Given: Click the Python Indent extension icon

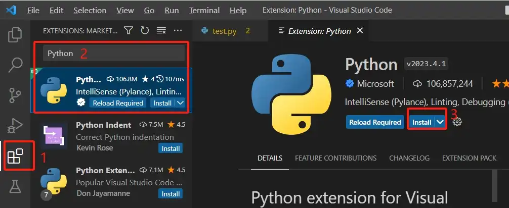Looking at the screenshot, I should (54, 136).
